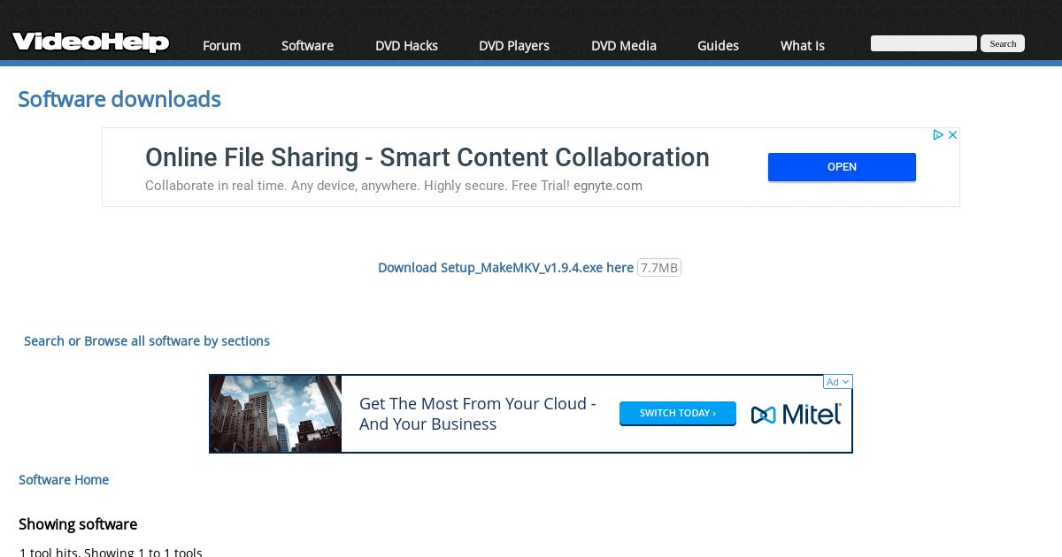Screen dimensions: 1062x557
Task: Click the Search button
Action: click(x=1003, y=43)
